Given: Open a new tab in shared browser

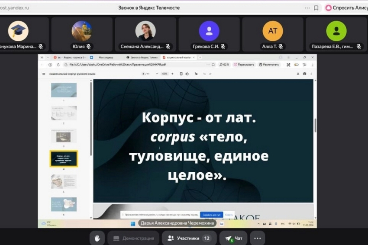Looking at the screenshot, I should click(200, 57).
